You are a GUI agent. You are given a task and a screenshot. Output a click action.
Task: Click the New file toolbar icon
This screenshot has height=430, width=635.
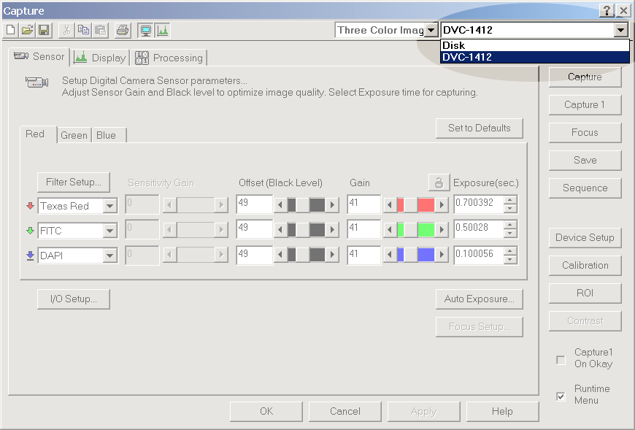click(x=10, y=31)
